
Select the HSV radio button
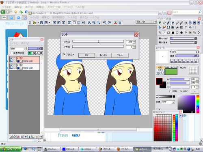(x=181, y=91)
